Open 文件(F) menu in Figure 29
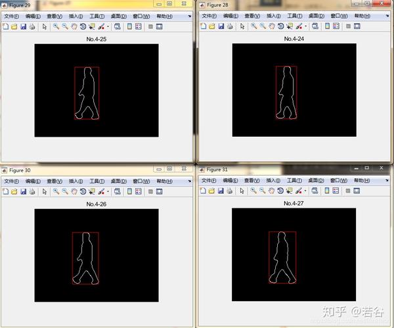 [x=12, y=16]
